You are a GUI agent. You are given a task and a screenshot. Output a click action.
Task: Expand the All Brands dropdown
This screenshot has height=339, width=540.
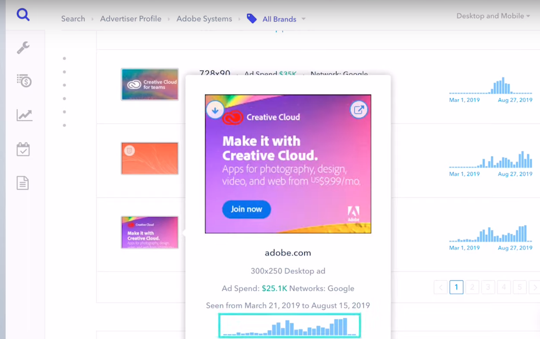click(284, 19)
